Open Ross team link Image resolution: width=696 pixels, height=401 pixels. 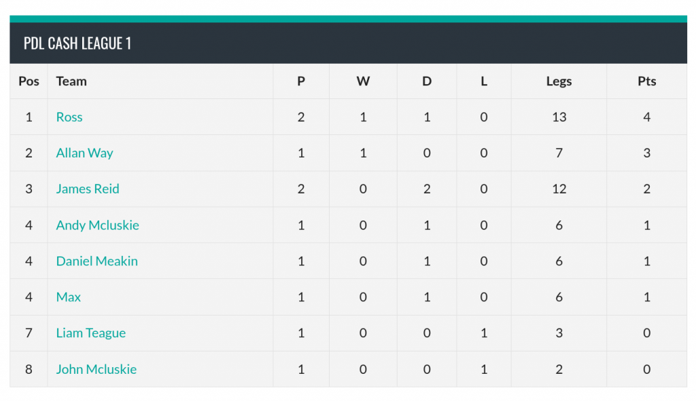(x=69, y=117)
